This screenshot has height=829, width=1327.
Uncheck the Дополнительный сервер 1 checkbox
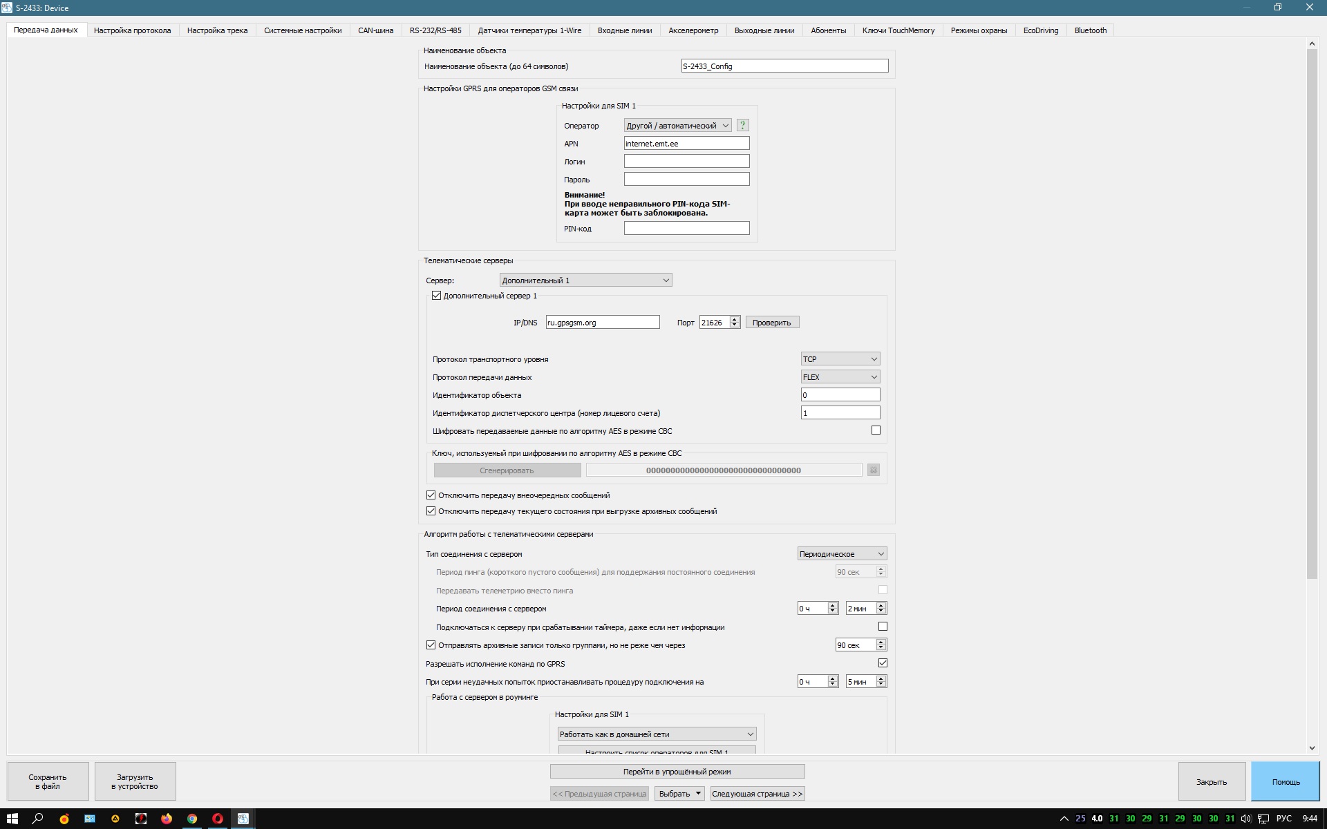click(436, 295)
